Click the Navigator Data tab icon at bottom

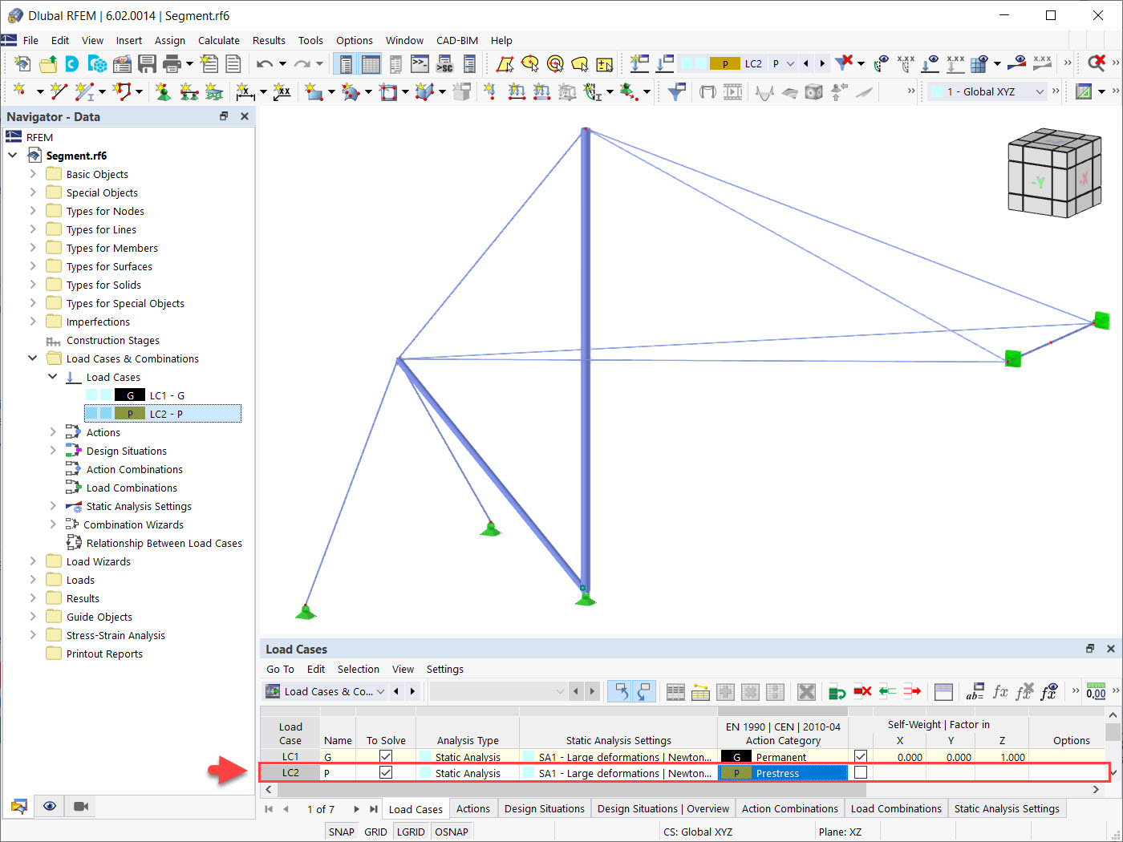coord(19,806)
